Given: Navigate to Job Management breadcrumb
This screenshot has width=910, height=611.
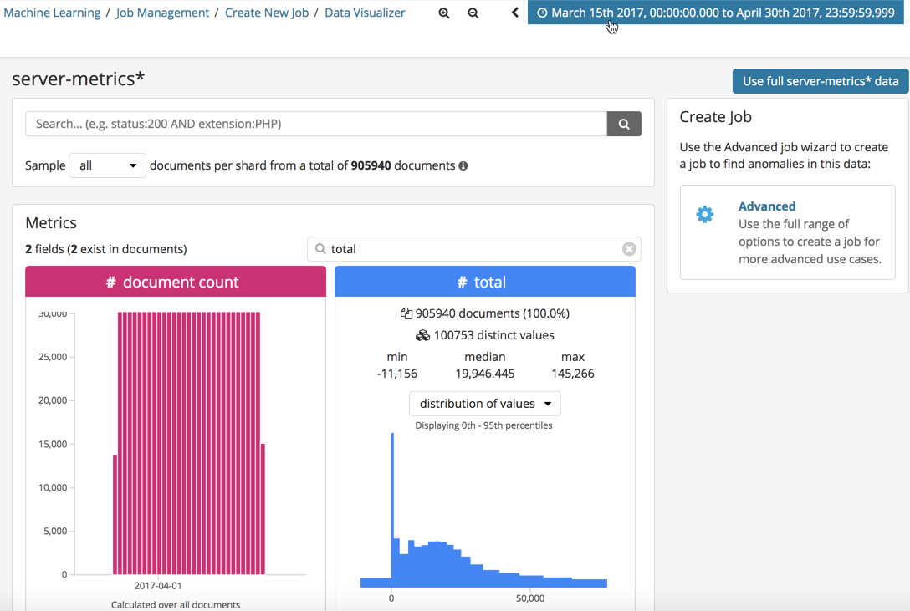Looking at the screenshot, I should [x=162, y=13].
